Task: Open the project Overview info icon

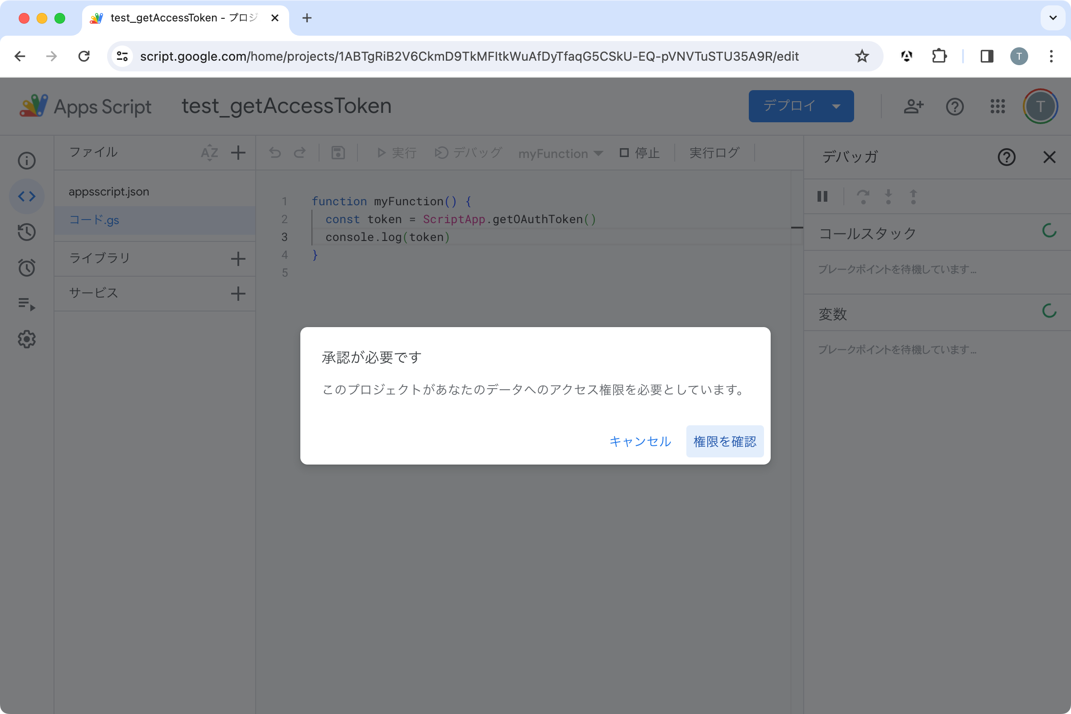Action: [26, 160]
